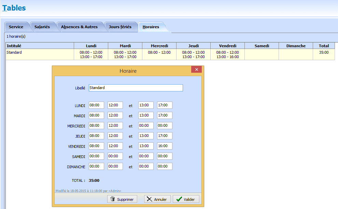
Task: Focus the Dimanche afternoon end time field
Action: pyautogui.click(x=165, y=167)
